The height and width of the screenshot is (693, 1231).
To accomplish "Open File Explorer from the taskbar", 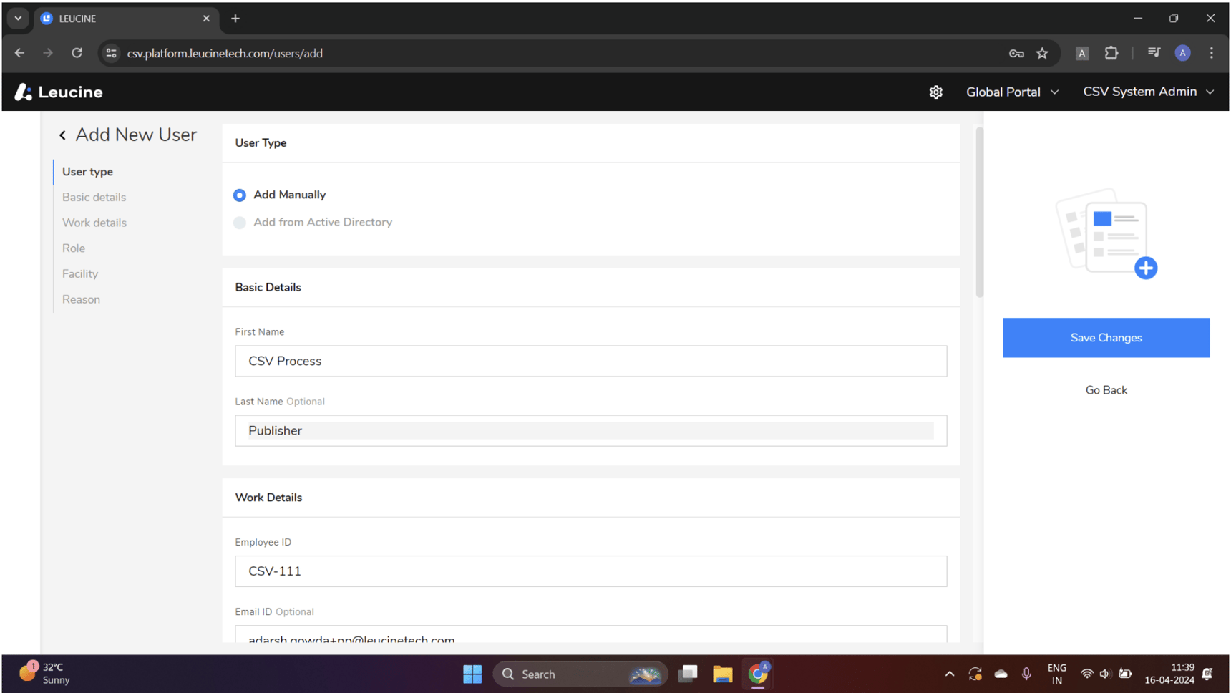I will click(722, 674).
